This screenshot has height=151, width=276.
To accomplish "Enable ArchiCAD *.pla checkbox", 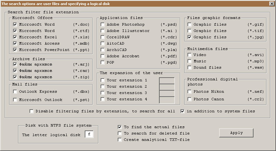I will coord(102,50).
